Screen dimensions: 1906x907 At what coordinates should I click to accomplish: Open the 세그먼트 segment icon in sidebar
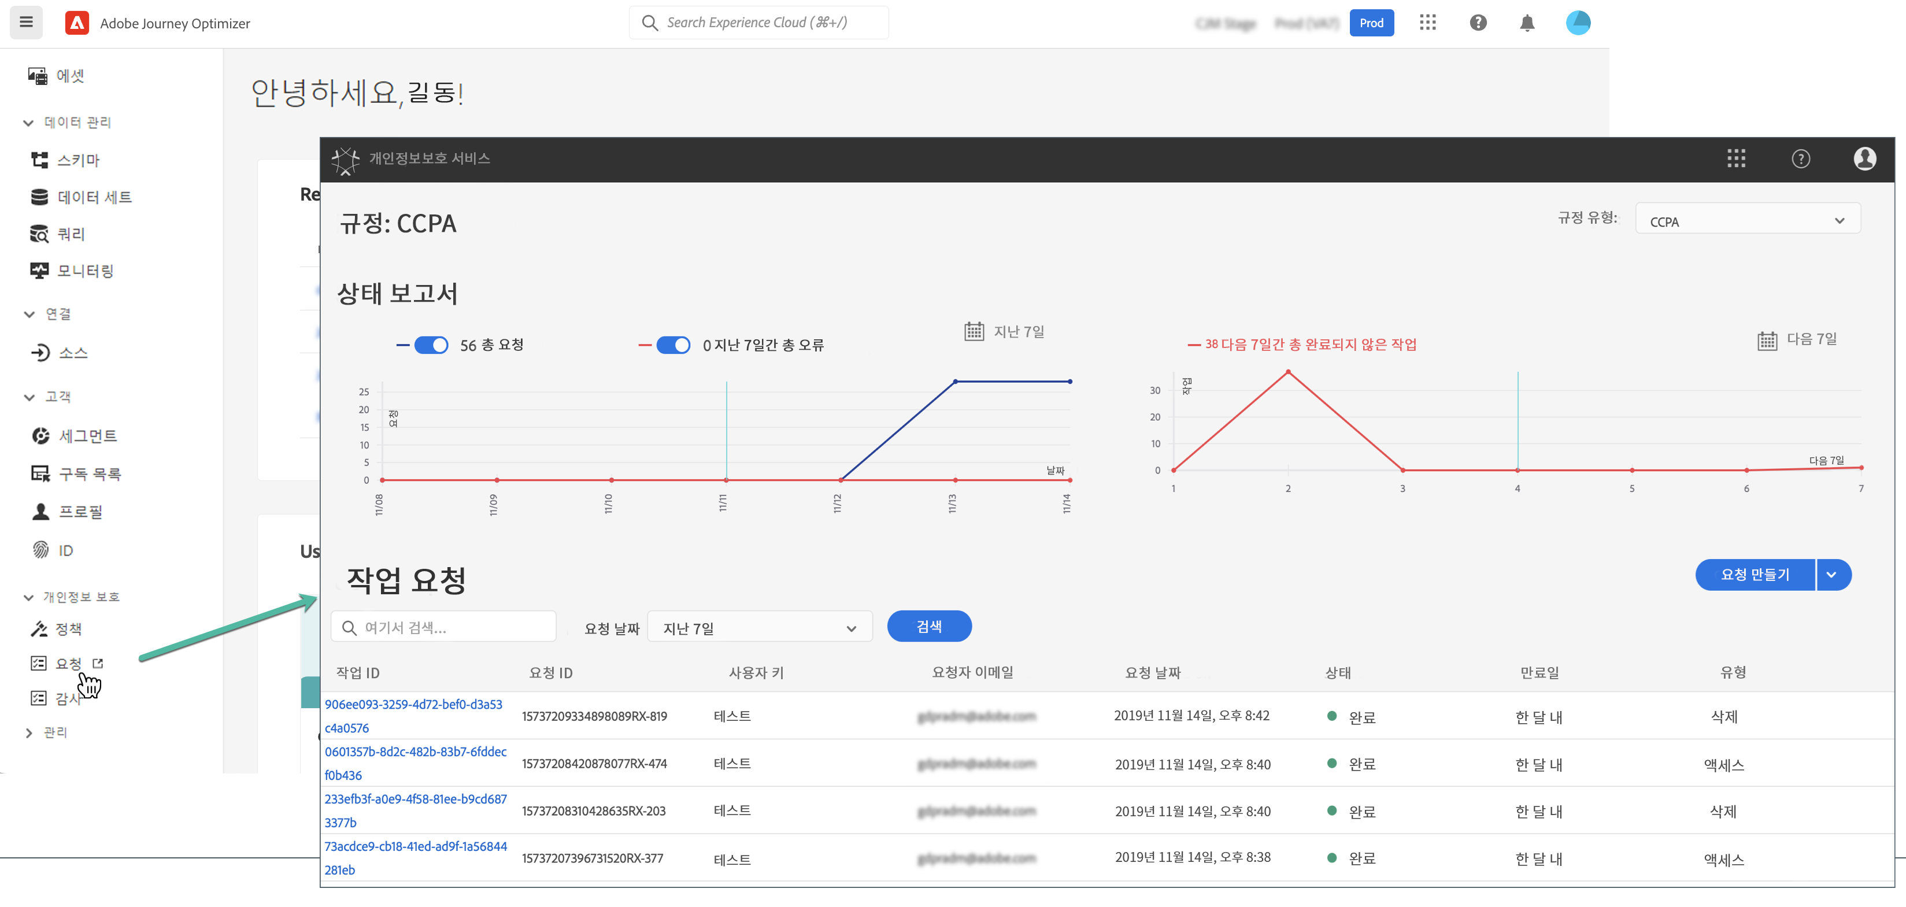coord(40,436)
